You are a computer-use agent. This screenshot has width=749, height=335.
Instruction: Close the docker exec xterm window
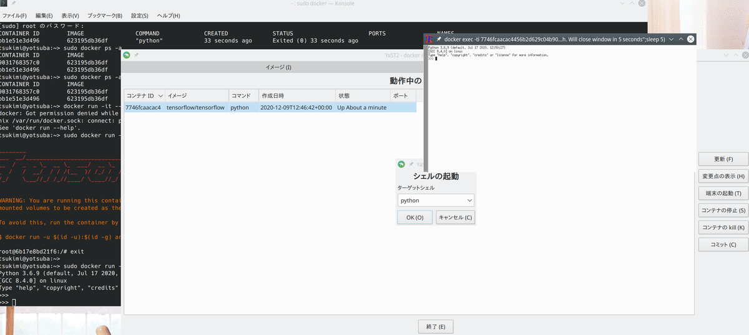tap(691, 39)
